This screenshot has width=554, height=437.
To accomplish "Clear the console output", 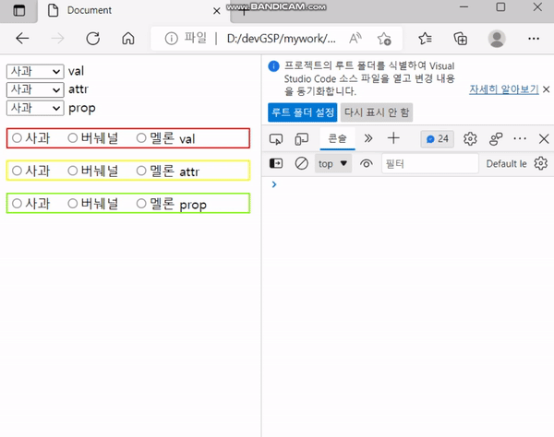I will click(301, 164).
